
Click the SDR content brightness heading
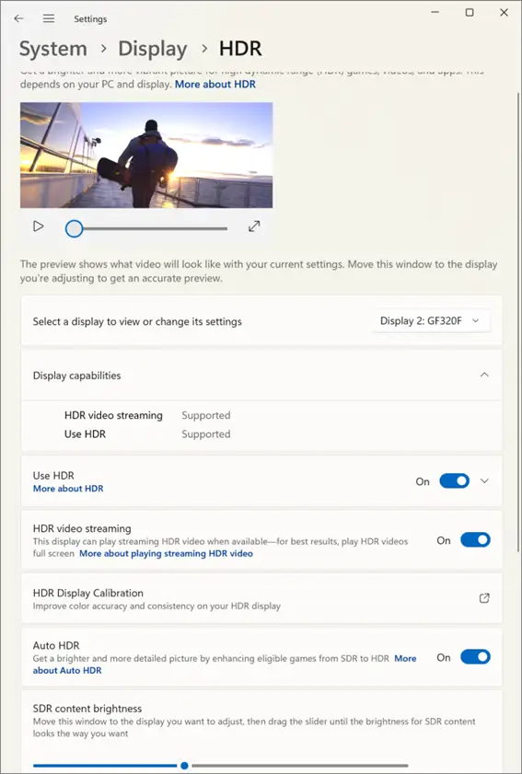(x=87, y=709)
